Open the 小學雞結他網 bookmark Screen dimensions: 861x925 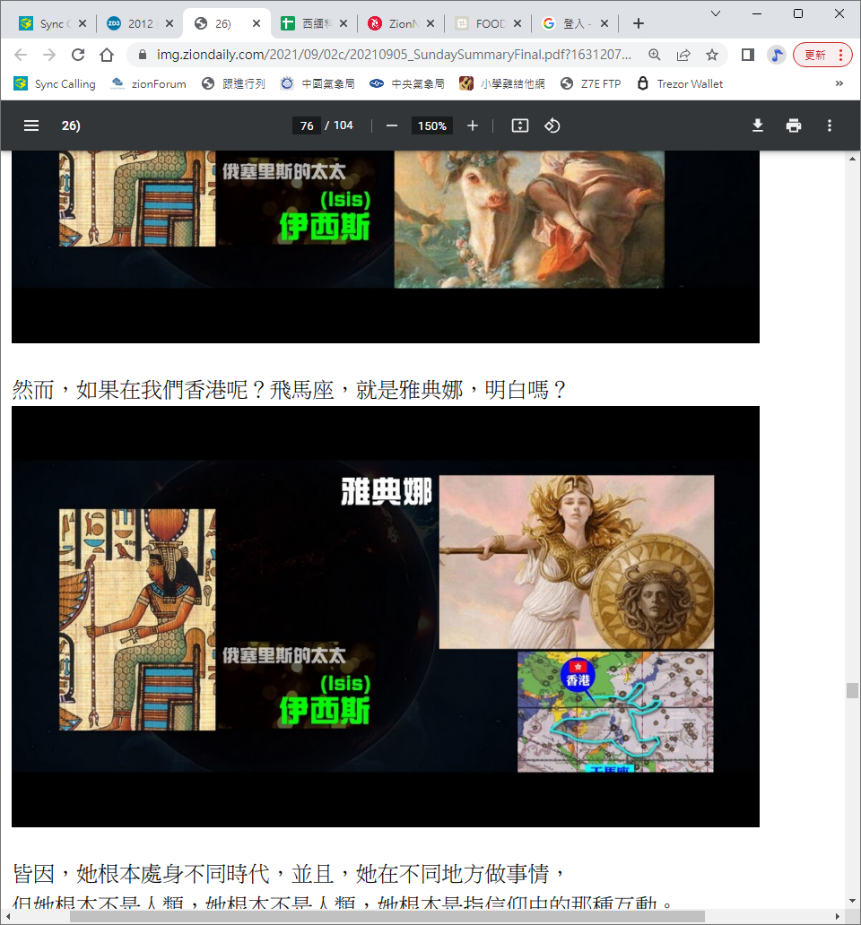502,83
